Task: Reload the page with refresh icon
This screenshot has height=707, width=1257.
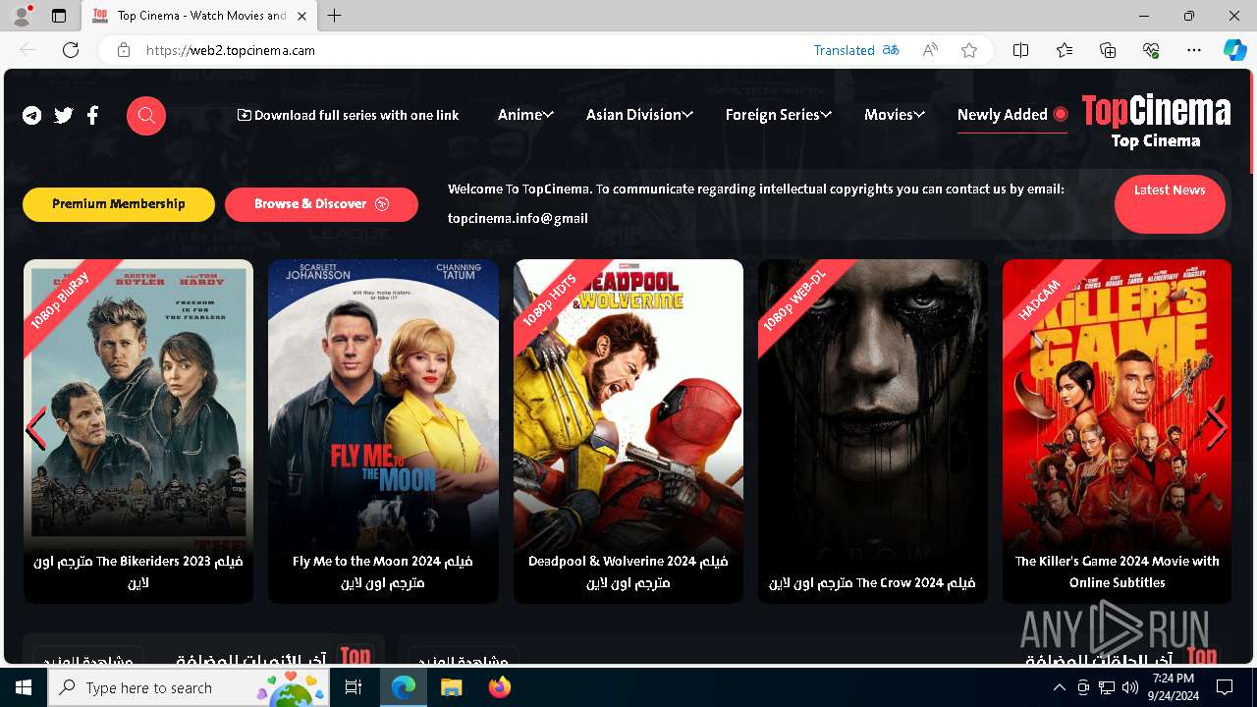Action: 71,50
